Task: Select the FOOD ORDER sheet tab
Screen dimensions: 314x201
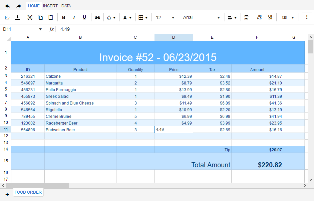Action: 28,192
